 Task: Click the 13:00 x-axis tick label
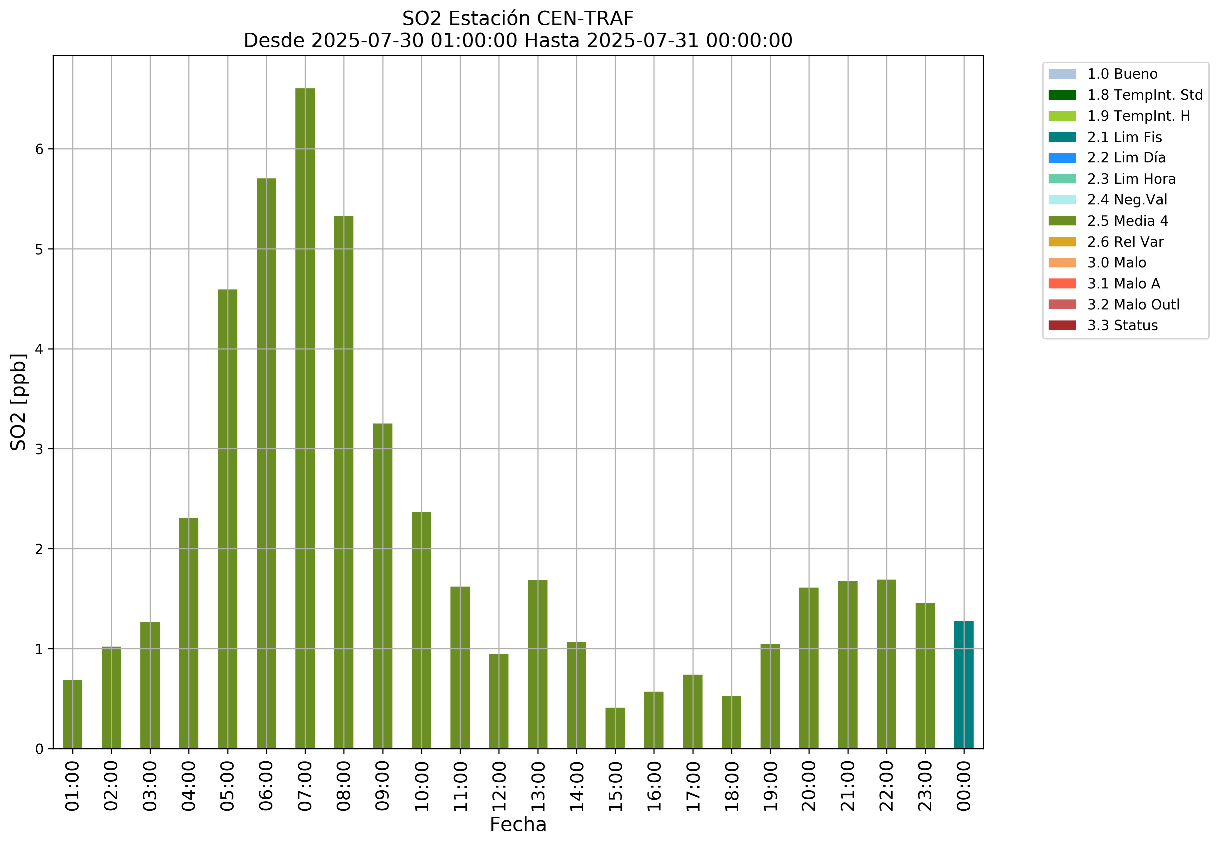pos(538,786)
